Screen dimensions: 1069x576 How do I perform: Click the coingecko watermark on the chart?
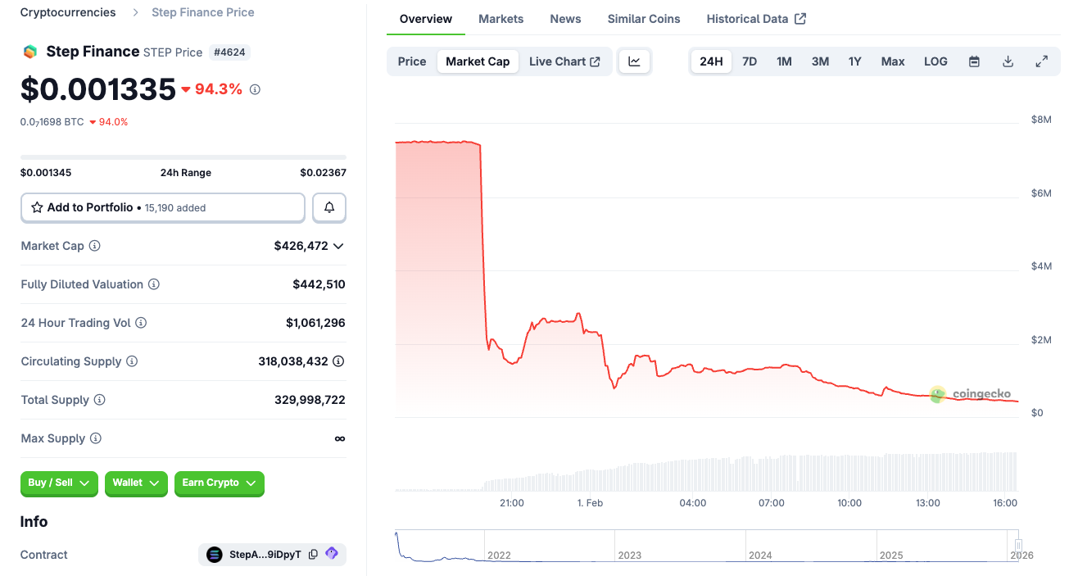click(972, 394)
